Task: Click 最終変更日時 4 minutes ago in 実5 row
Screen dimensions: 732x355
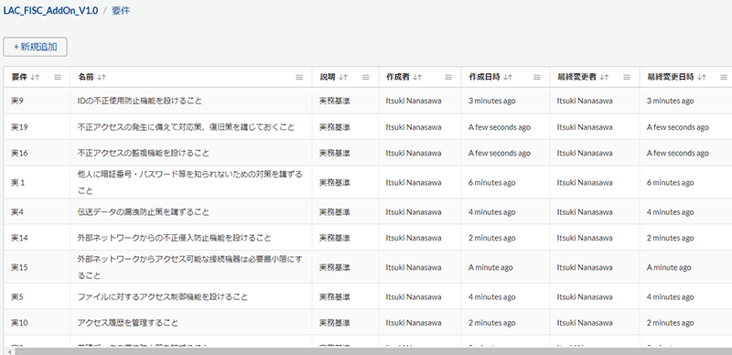Action: 671,297
